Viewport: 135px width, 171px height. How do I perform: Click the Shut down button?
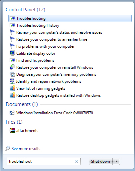coord(100,161)
